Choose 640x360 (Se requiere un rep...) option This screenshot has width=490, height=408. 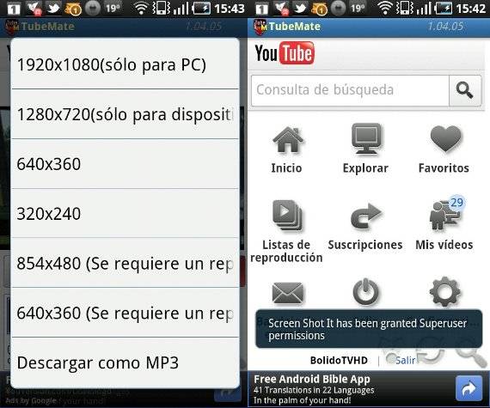point(125,313)
